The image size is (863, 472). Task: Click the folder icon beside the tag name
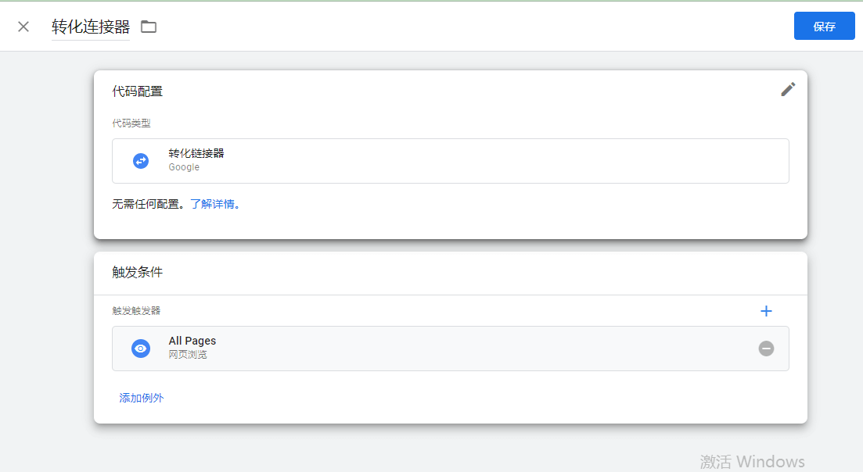pyautogui.click(x=149, y=27)
